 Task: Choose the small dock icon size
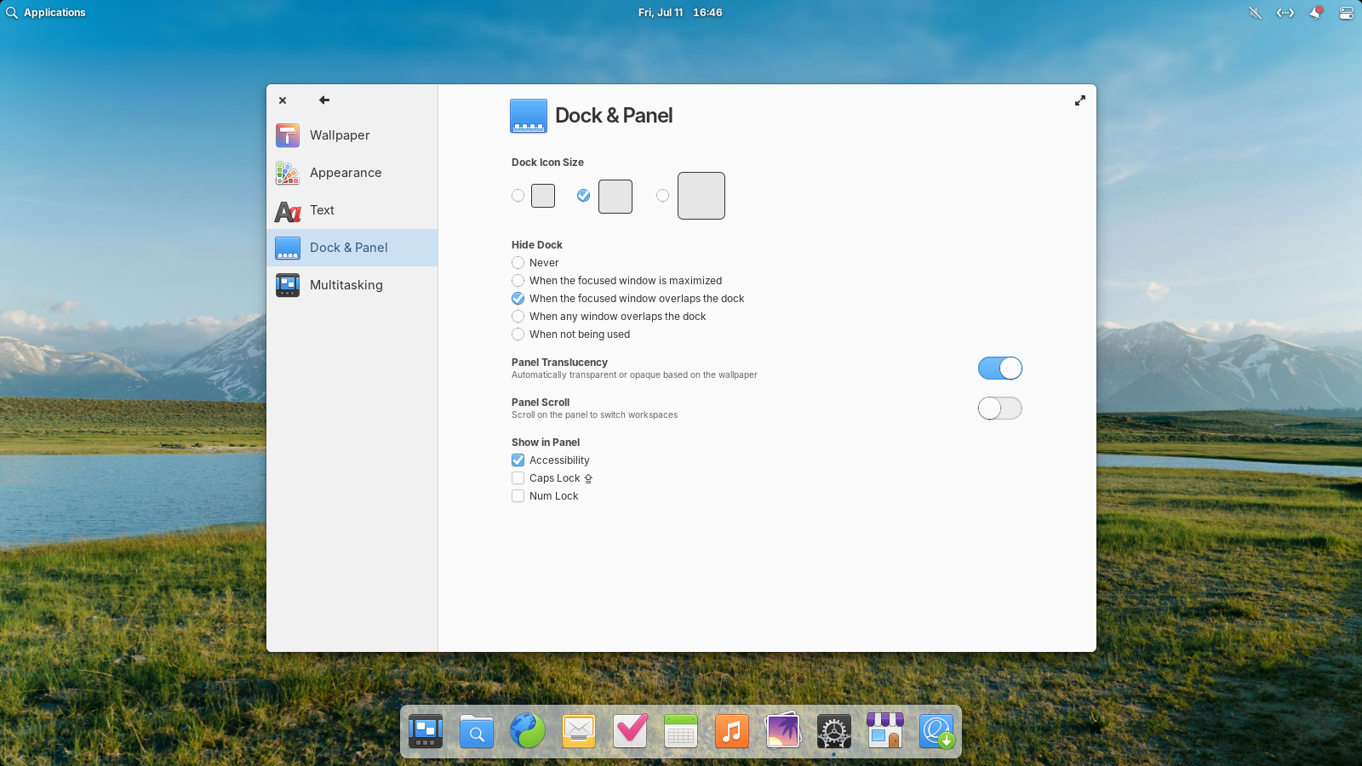[x=518, y=196]
